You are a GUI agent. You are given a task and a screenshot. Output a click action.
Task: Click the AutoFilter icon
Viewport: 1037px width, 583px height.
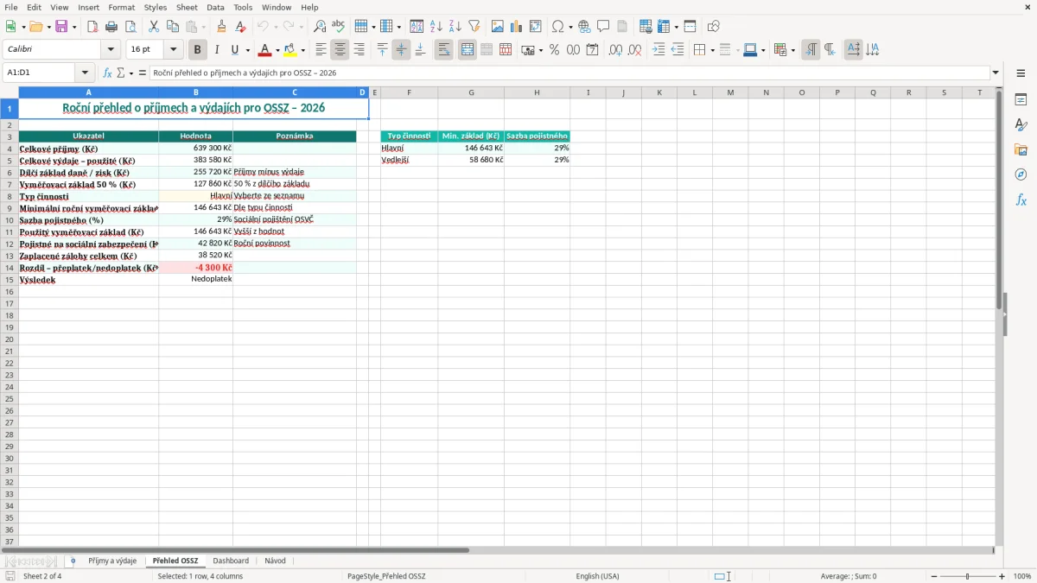pos(474,27)
